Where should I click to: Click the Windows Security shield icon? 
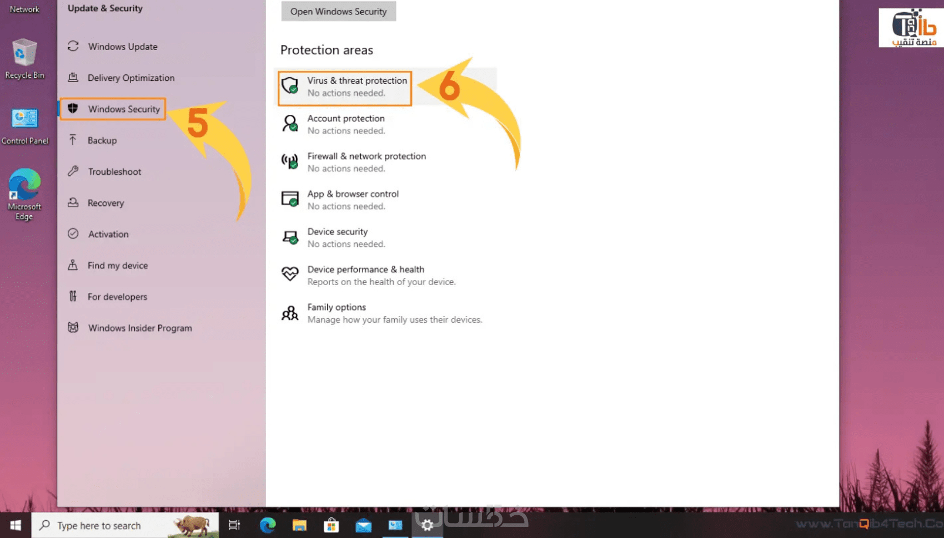click(73, 108)
